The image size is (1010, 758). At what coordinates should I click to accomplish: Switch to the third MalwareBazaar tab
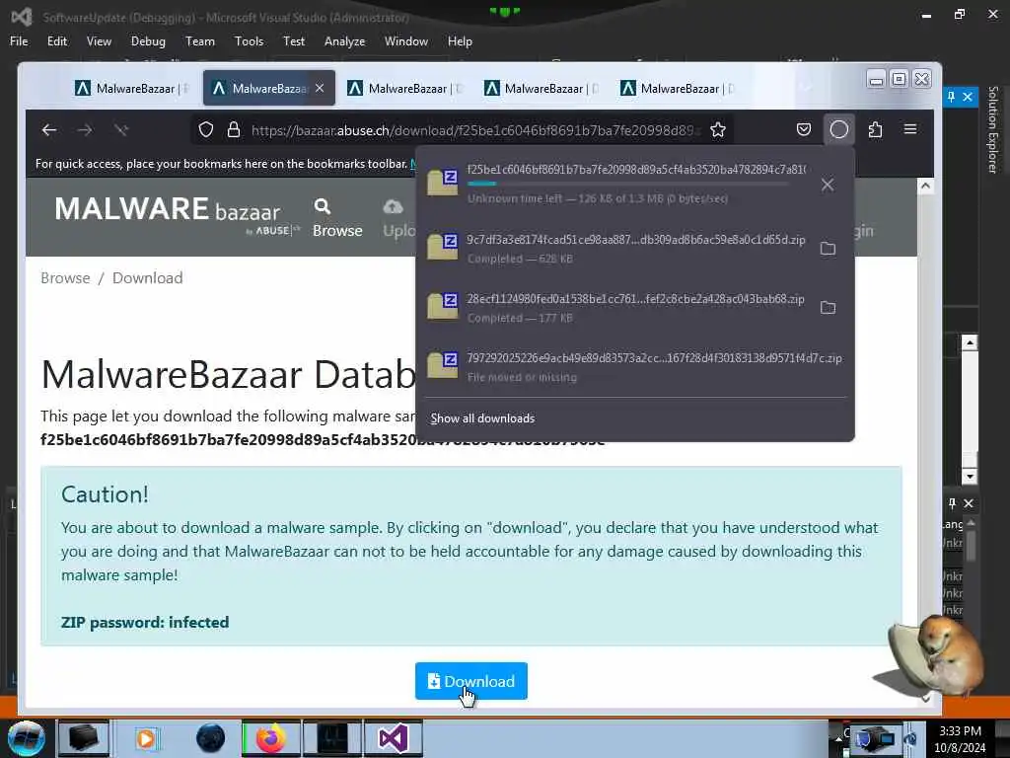(405, 88)
